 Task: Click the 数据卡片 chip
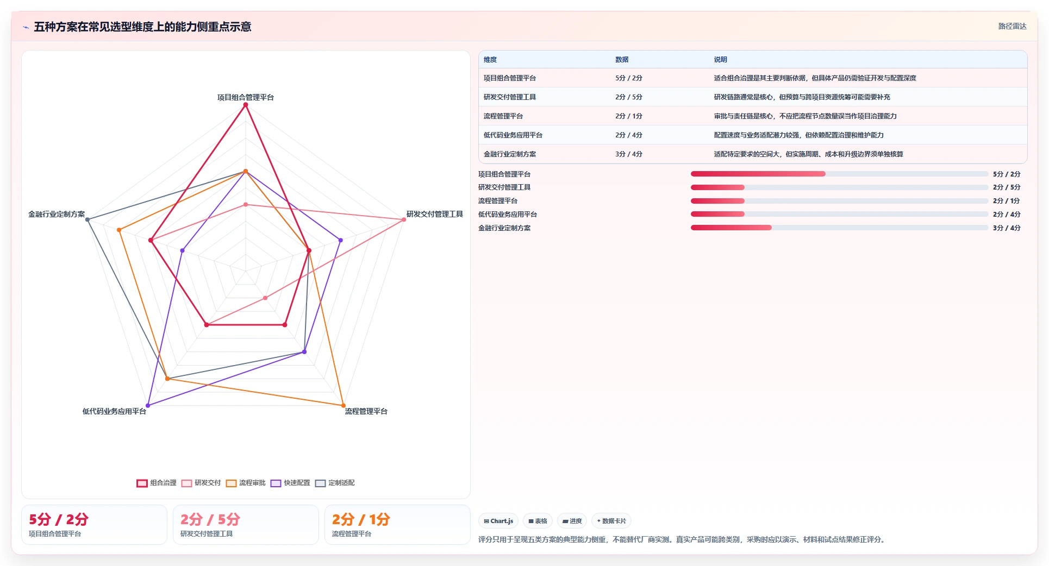tap(611, 521)
